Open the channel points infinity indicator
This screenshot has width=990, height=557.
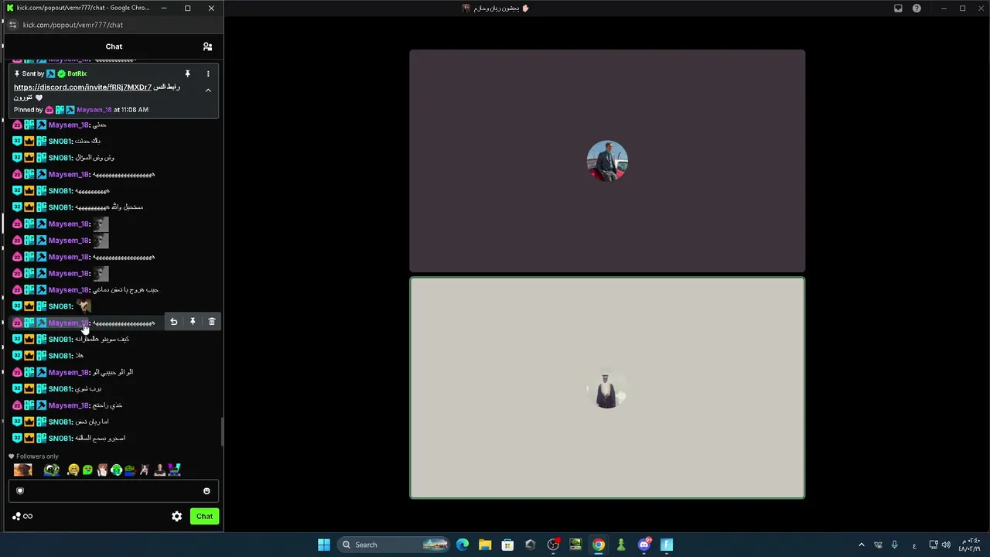point(22,516)
